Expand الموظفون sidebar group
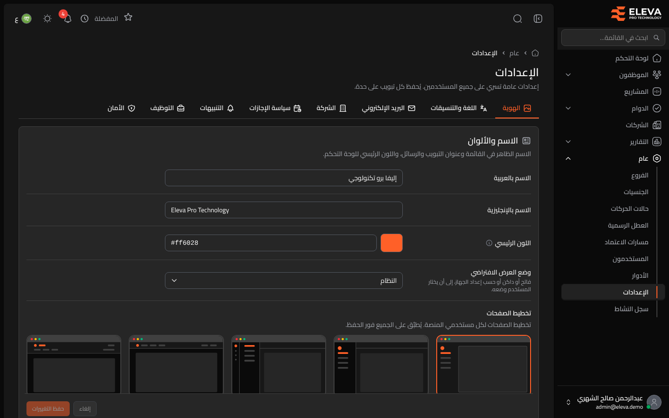This screenshot has width=669, height=418. [613, 75]
